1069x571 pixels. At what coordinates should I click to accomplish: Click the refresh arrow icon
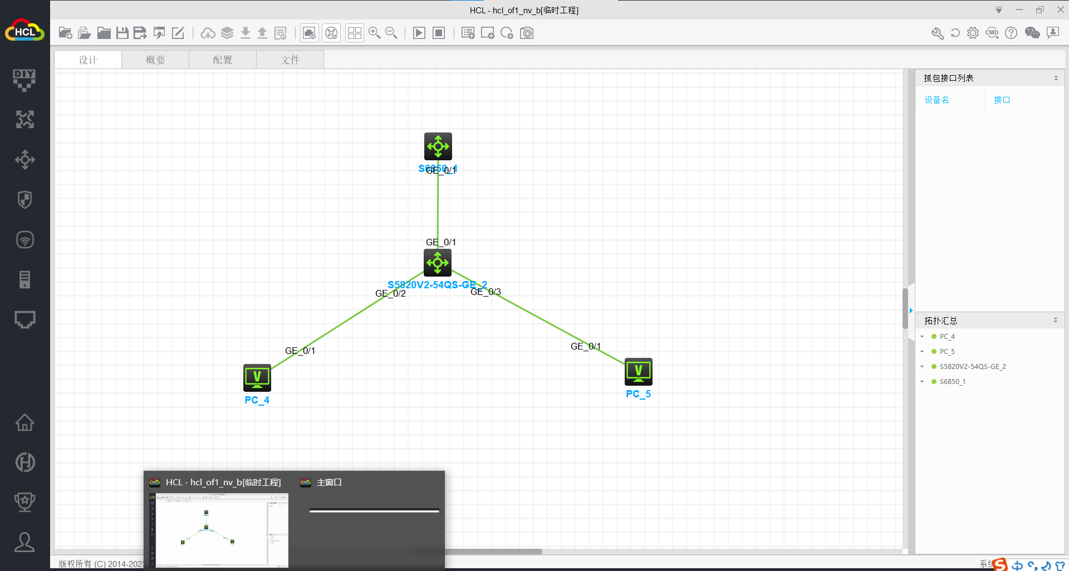955,33
